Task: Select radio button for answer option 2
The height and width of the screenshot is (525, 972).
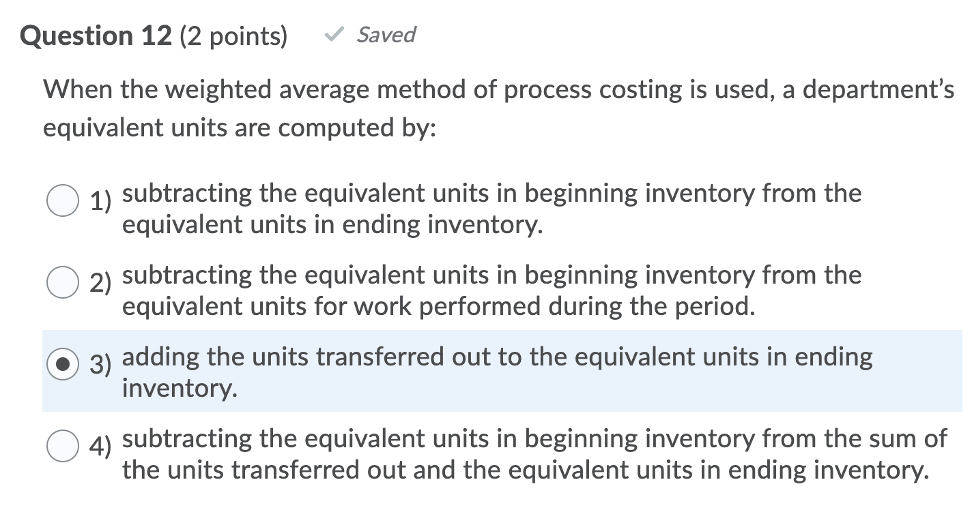Action: [62, 283]
